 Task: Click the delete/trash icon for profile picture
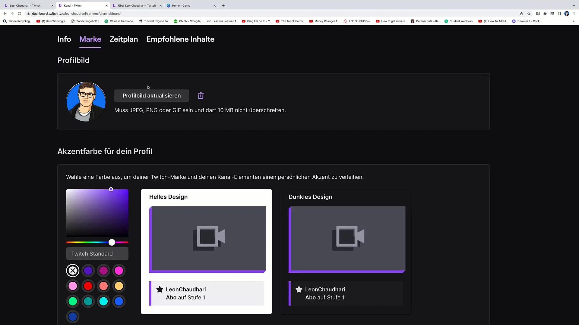coord(201,95)
